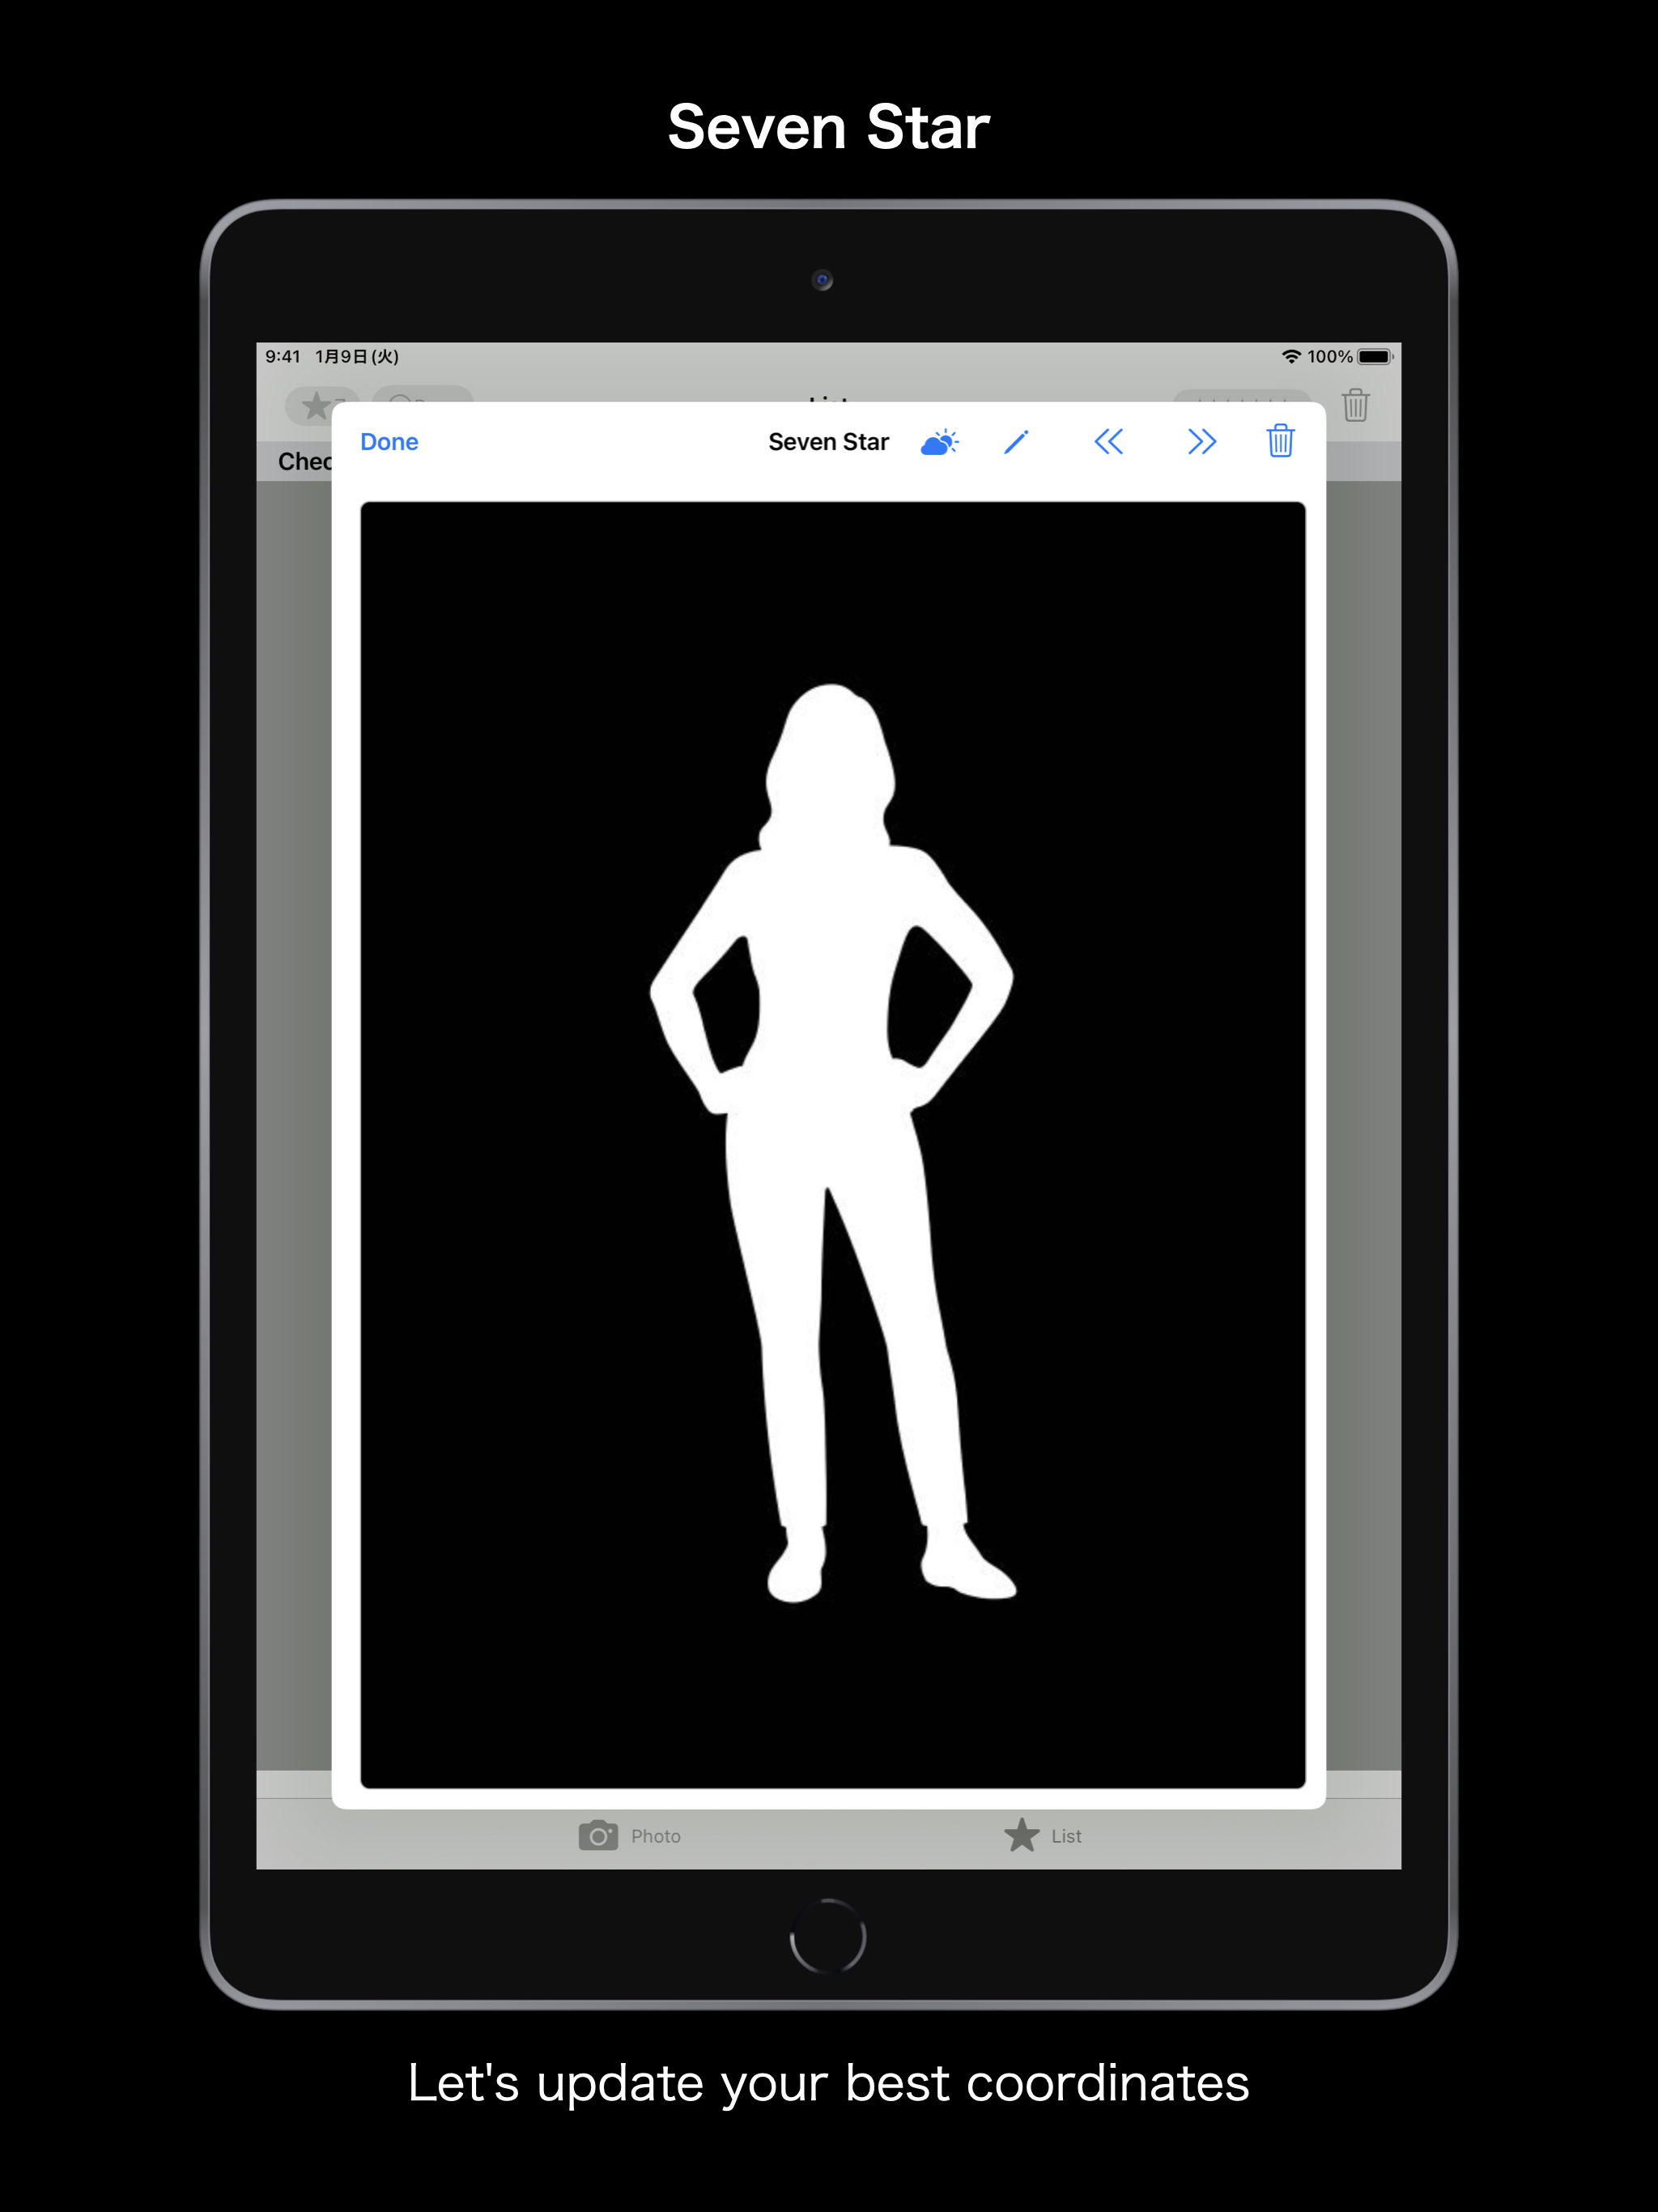Screen dimensions: 1658x2212
Task: Switch to the List tab
Action: tap(1042, 1835)
